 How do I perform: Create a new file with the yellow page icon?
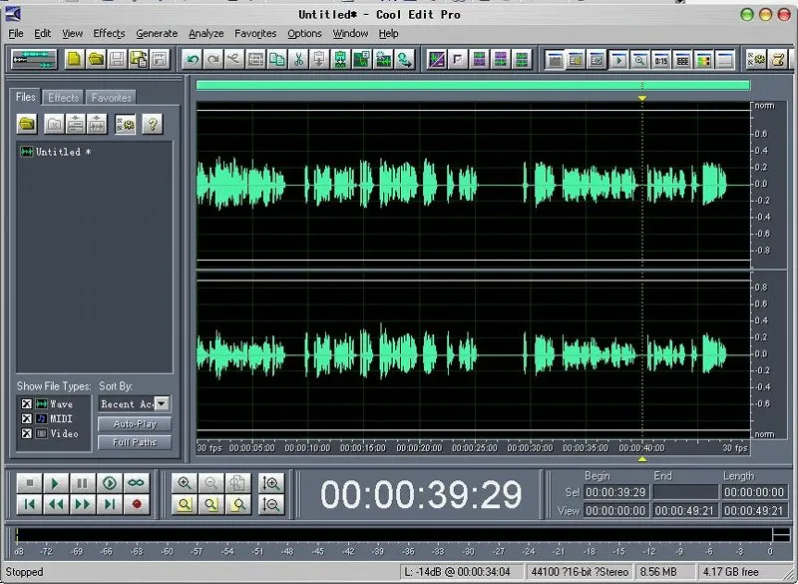click(74, 60)
